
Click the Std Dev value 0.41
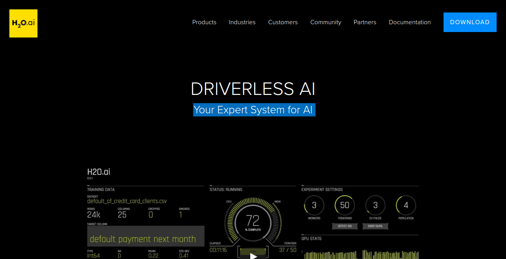(184, 255)
